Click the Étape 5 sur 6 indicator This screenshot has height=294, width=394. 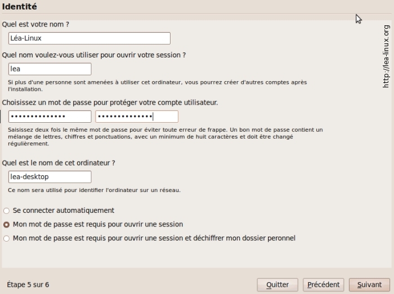coord(28,284)
